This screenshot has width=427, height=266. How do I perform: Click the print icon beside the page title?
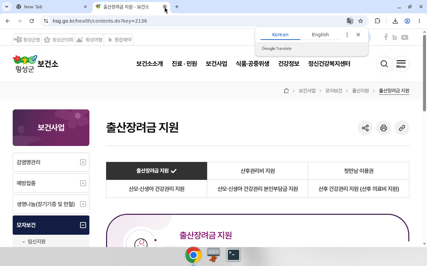(x=383, y=128)
